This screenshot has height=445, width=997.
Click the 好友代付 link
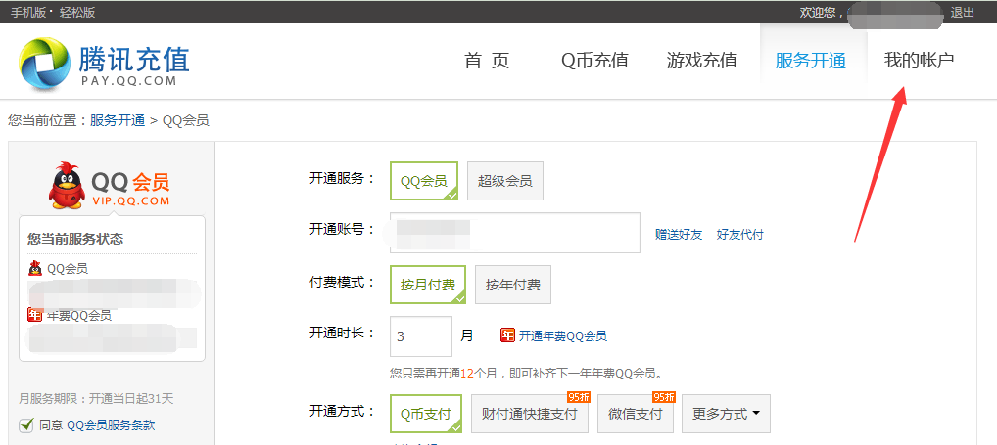click(x=739, y=235)
